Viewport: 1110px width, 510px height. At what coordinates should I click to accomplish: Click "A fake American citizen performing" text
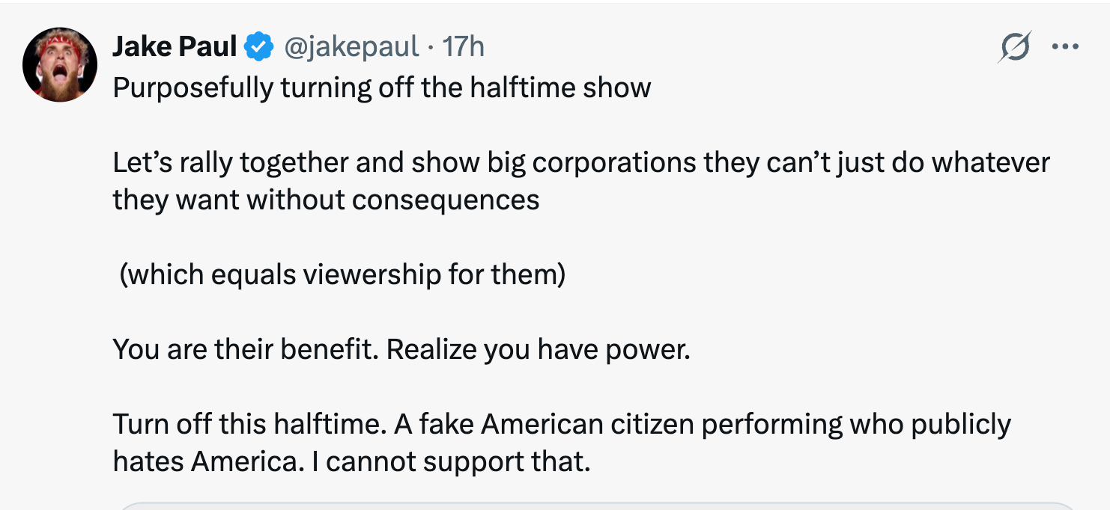(x=620, y=424)
